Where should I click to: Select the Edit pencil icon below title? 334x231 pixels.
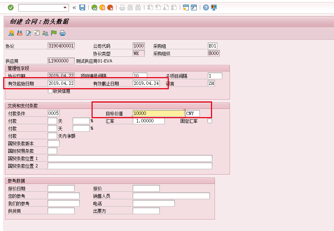[x=29, y=33]
